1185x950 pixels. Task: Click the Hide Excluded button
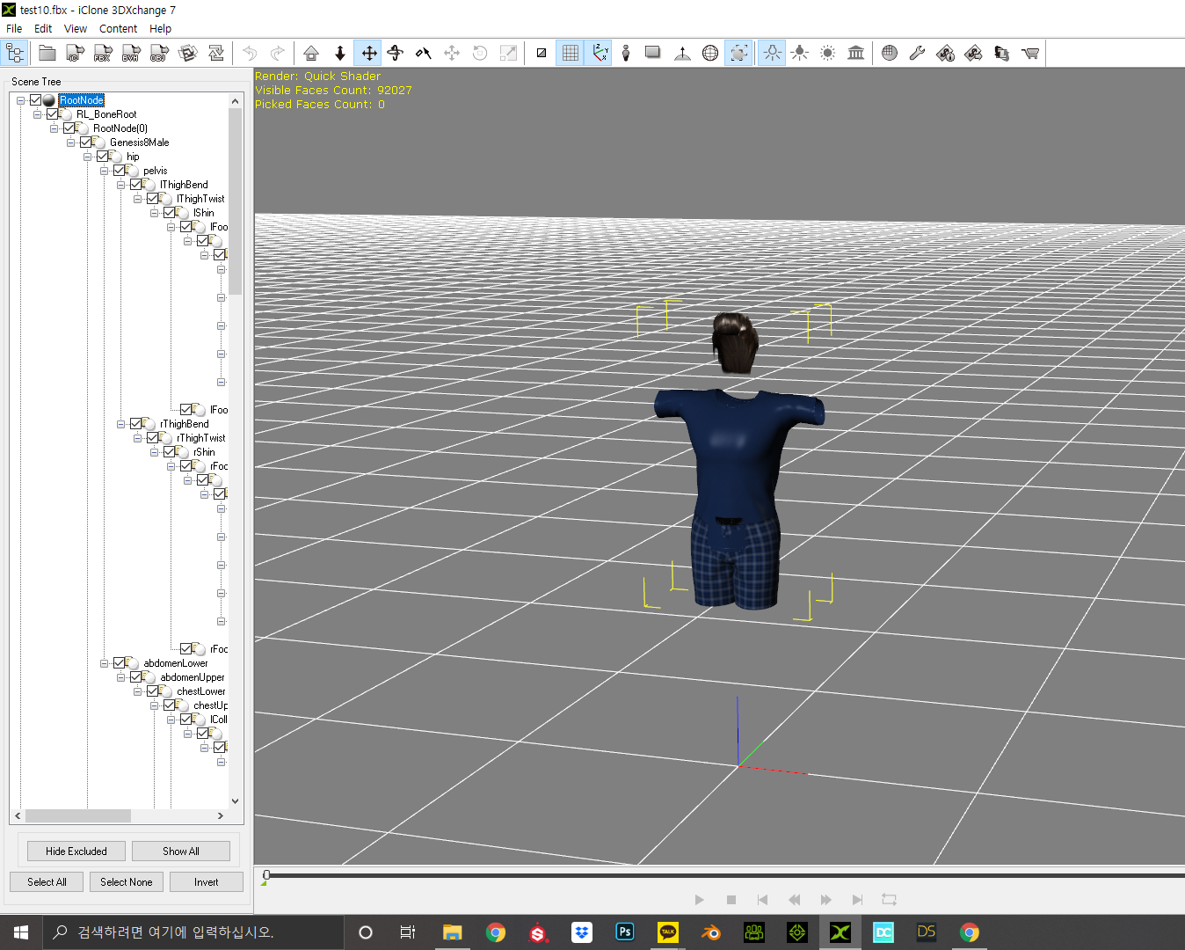tap(76, 851)
